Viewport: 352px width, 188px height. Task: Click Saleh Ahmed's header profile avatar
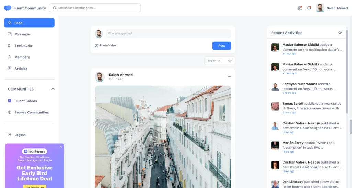tap(320, 8)
